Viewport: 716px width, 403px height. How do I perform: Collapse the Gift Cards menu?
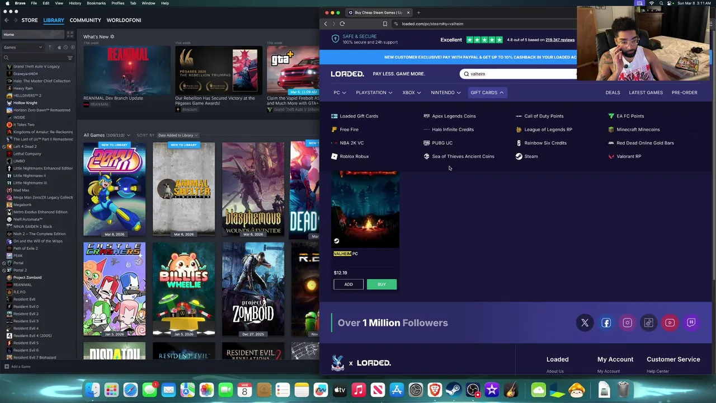(x=487, y=92)
